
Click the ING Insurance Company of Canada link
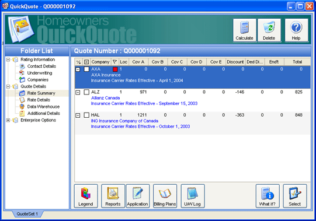(x=124, y=121)
